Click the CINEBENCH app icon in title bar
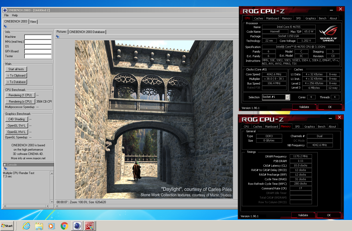The image size is (352, 231). 5,10
